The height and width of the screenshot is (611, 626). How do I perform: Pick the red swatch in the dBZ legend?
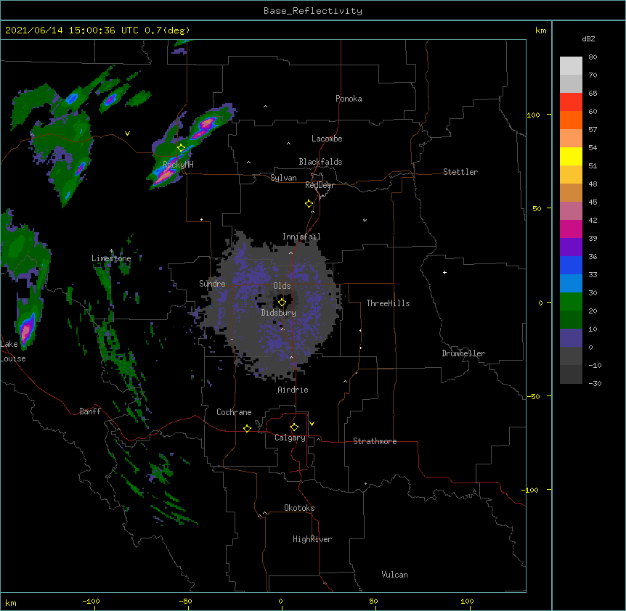[571, 102]
